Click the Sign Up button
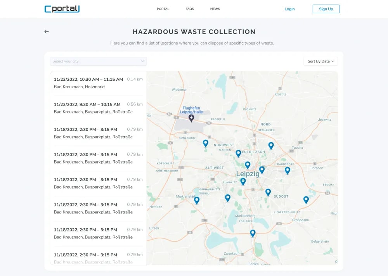 [326, 9]
